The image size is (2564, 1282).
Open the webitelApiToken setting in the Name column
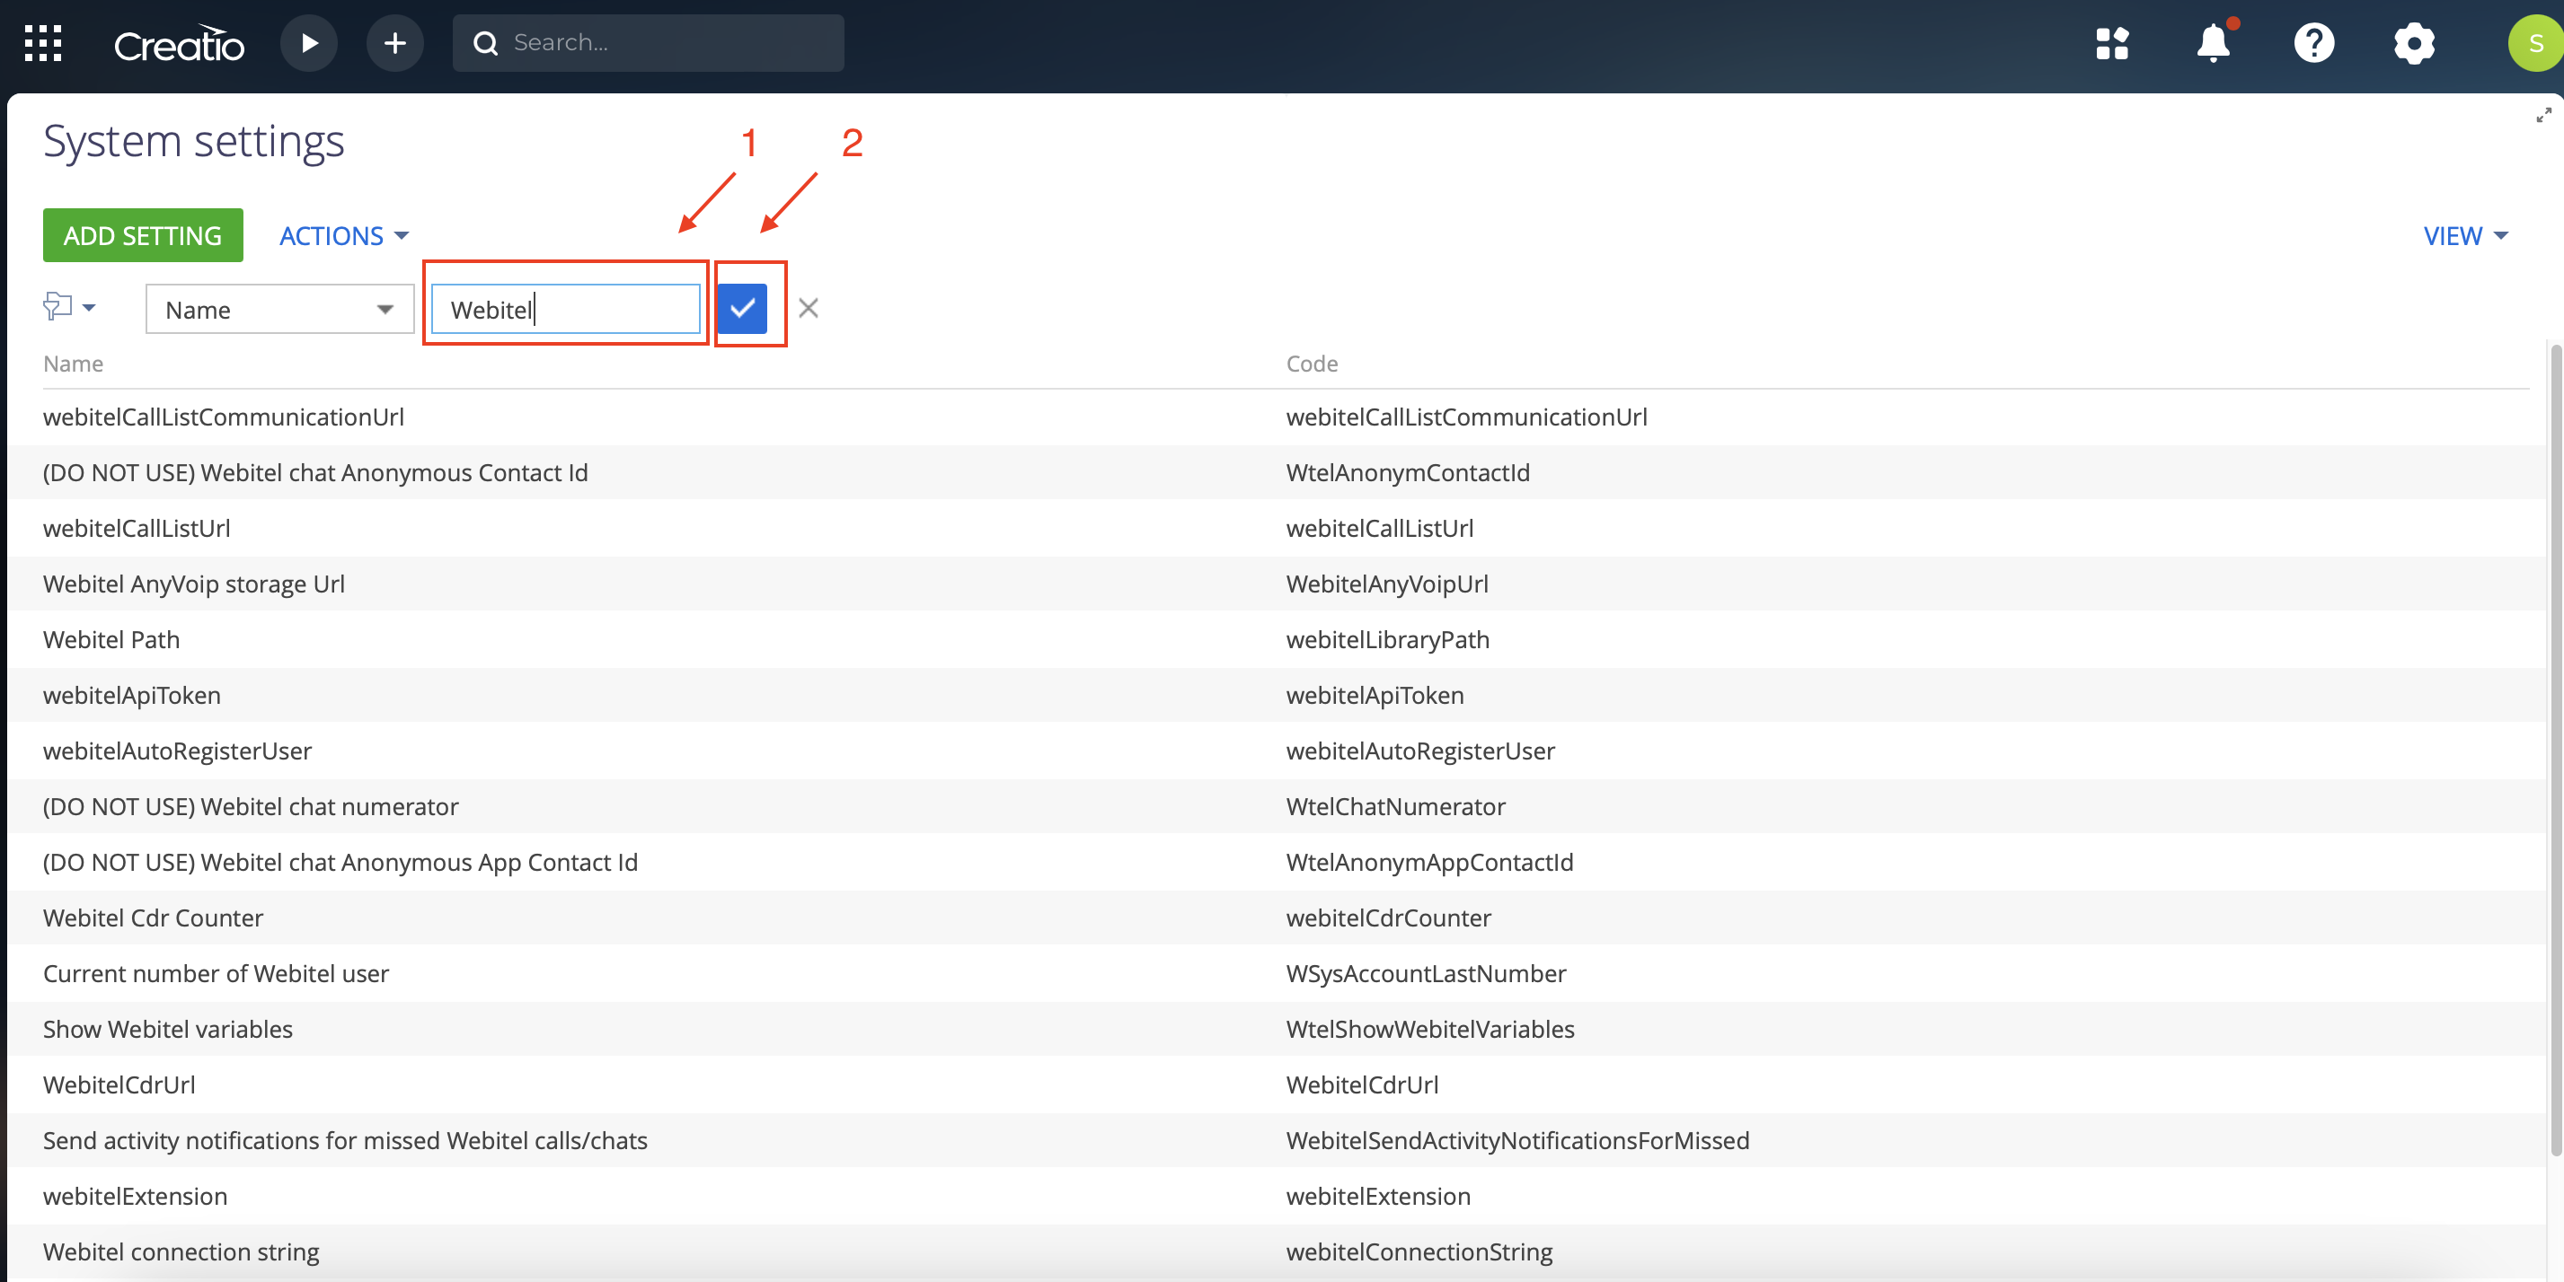(x=131, y=695)
